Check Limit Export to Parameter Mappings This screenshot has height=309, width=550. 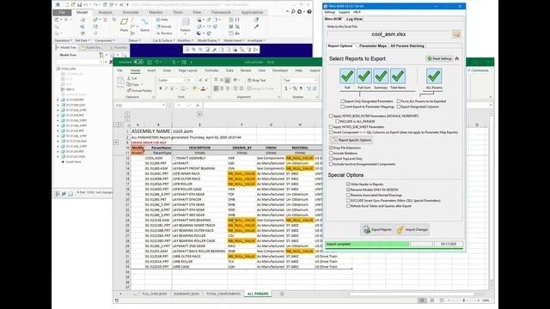(x=342, y=106)
